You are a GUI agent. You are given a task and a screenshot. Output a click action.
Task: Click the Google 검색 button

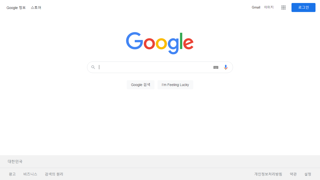click(x=140, y=85)
